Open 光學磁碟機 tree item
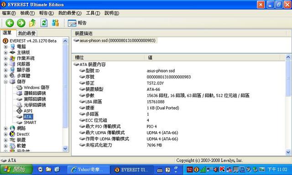The width and height of the screenshot is (292, 175). [x=31, y=105]
